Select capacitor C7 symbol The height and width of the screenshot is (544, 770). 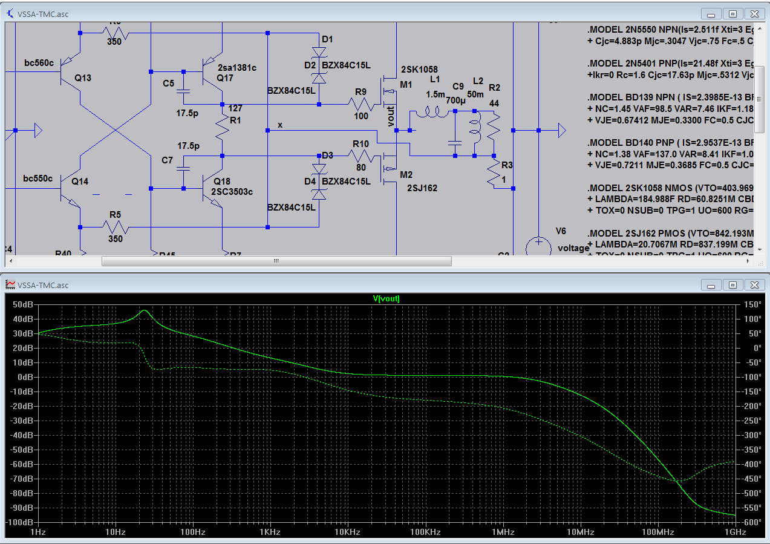183,168
